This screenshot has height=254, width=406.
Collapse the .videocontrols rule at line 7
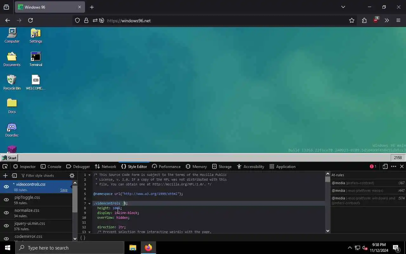(89, 204)
